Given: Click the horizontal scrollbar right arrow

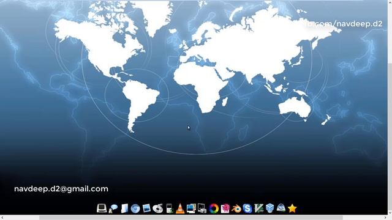Looking at the screenshot, I should (385, 218).
